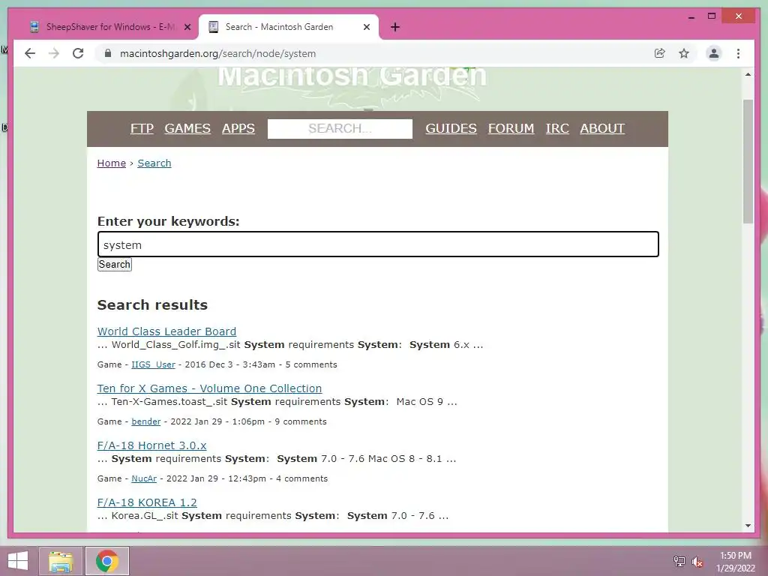Focus the keywords field containing 'system'
The image size is (768, 576).
tap(378, 244)
